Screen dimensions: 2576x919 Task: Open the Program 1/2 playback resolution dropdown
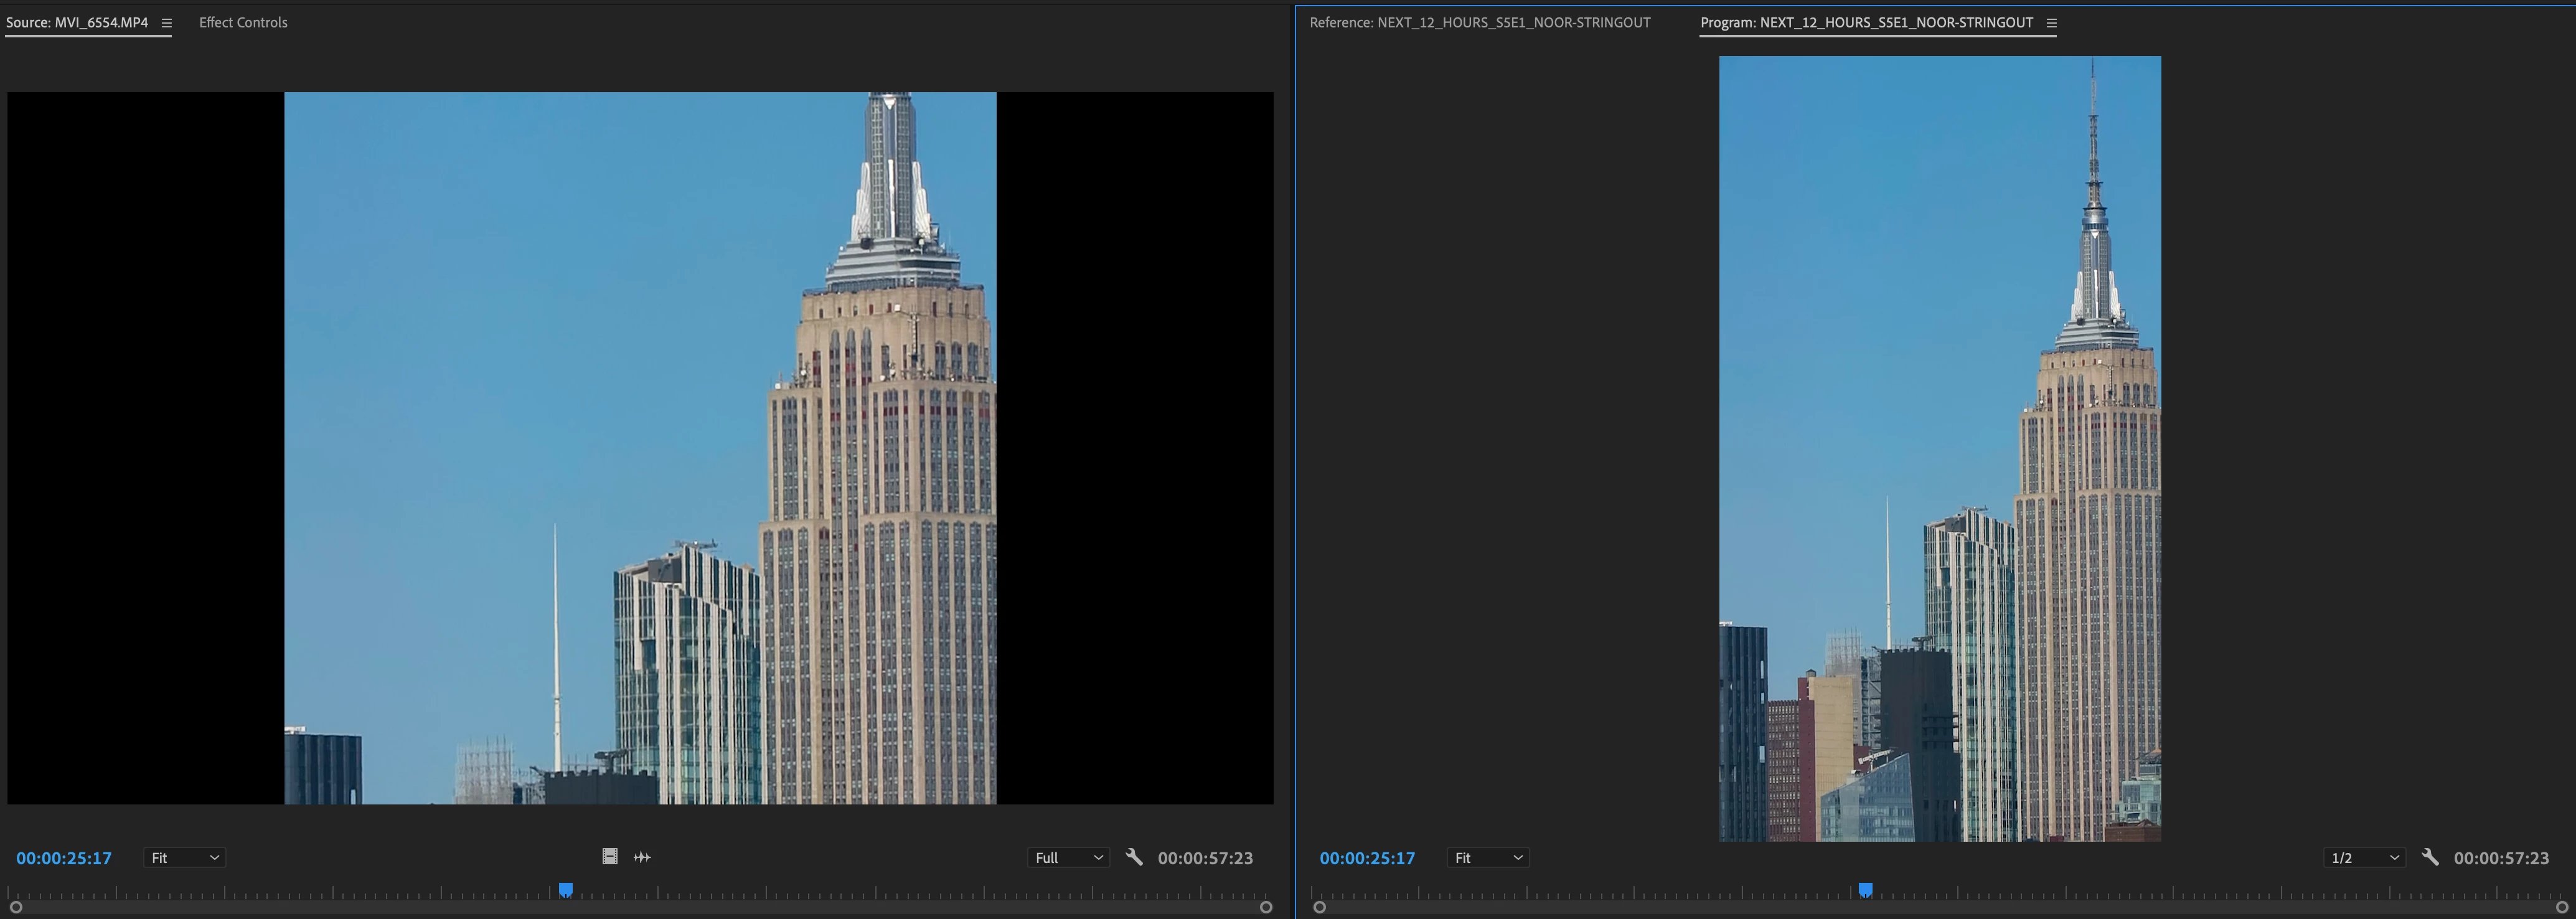click(x=2364, y=858)
